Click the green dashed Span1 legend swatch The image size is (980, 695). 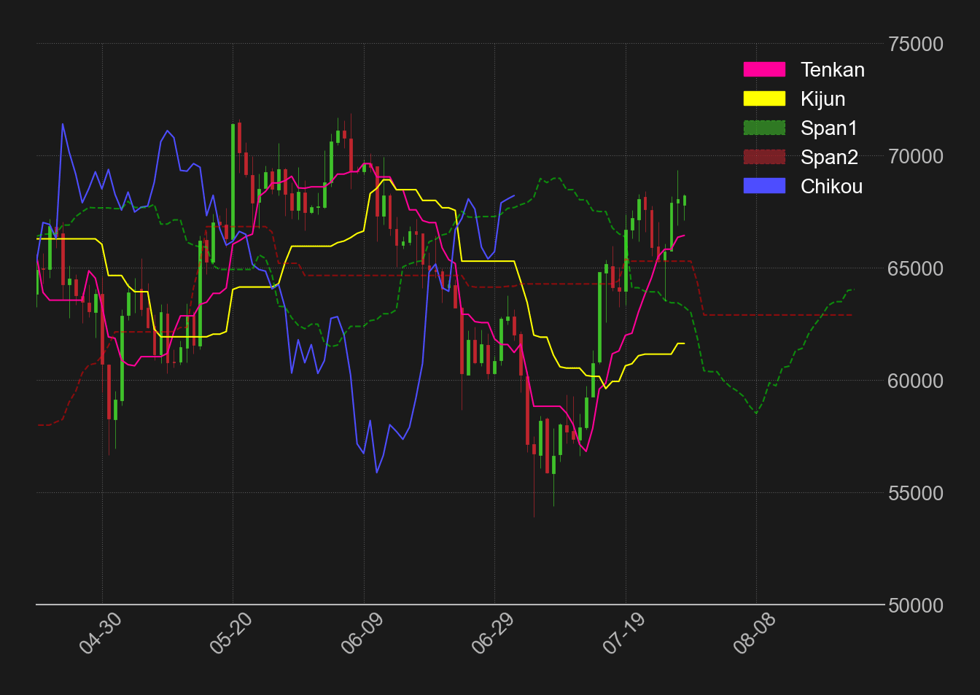(764, 128)
